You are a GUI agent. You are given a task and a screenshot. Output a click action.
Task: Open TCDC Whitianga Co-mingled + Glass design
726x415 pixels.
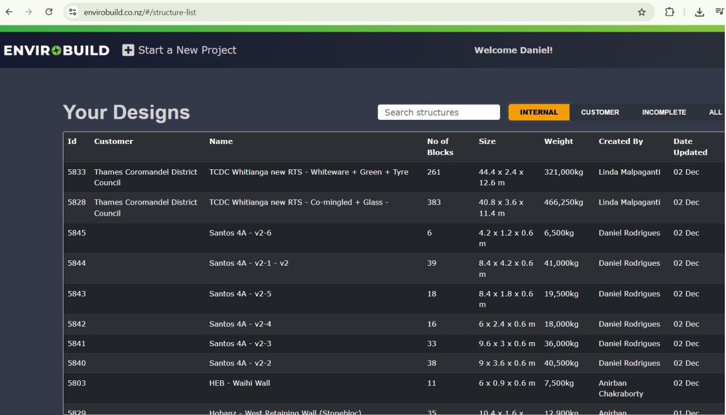[x=299, y=202]
